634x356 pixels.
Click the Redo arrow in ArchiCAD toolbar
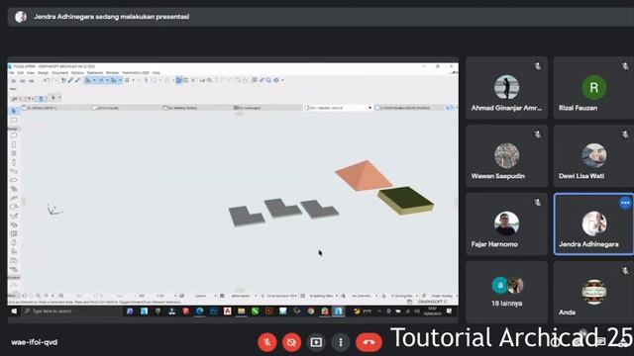coord(54,80)
